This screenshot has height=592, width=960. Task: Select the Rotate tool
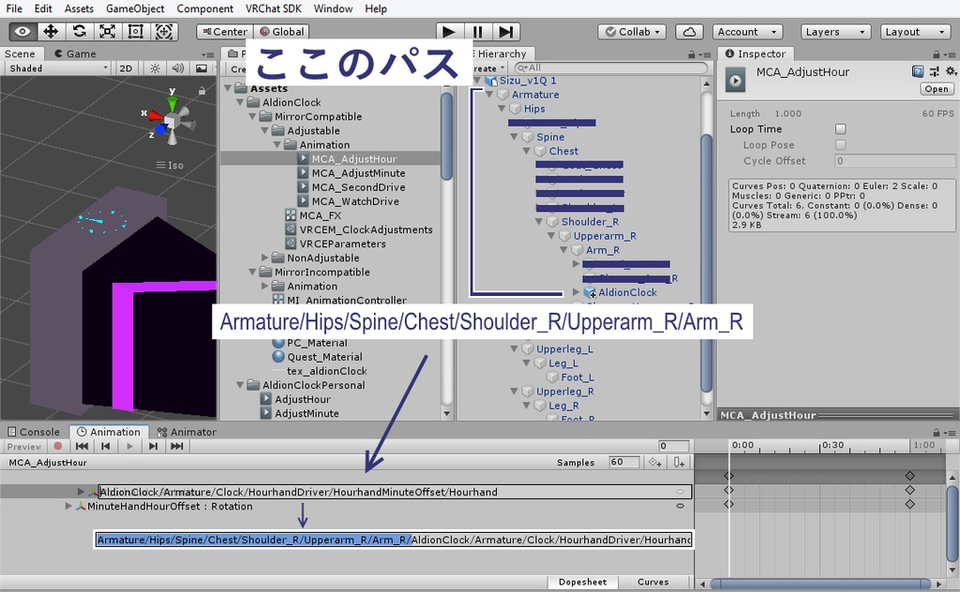79,31
